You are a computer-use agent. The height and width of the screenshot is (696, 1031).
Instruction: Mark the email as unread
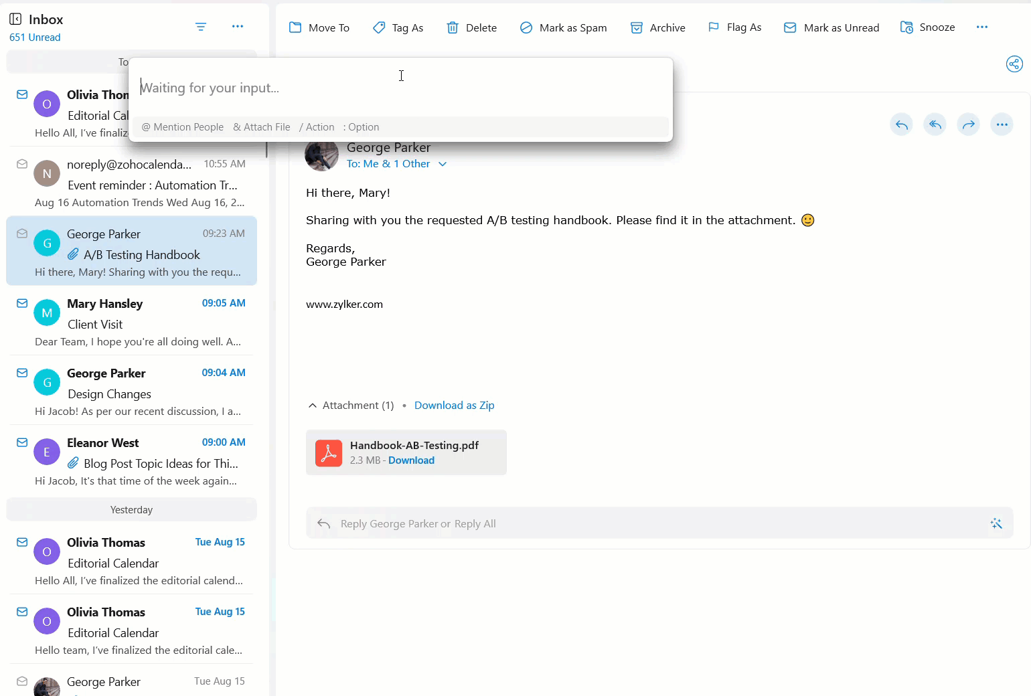tap(831, 27)
